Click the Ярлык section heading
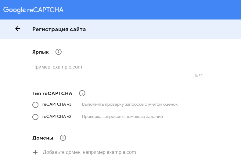The width and height of the screenshot is (241, 163). point(41,52)
